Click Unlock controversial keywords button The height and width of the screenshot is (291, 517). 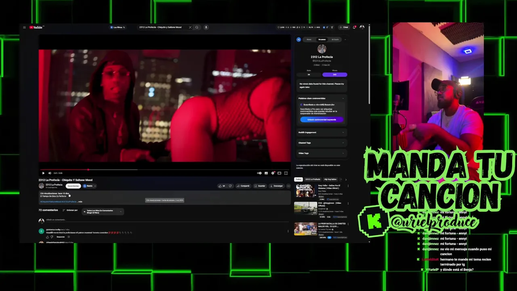coord(322,120)
